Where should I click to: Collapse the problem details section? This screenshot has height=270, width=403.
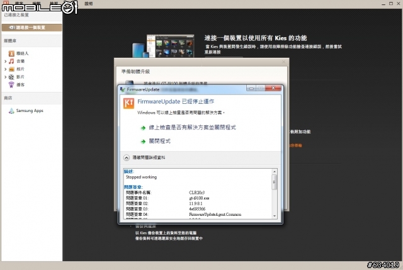pyautogui.click(x=126, y=158)
